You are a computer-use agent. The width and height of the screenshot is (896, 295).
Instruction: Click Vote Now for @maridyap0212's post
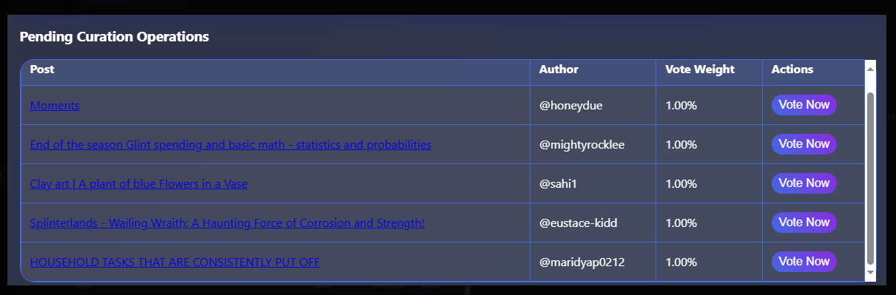(804, 262)
